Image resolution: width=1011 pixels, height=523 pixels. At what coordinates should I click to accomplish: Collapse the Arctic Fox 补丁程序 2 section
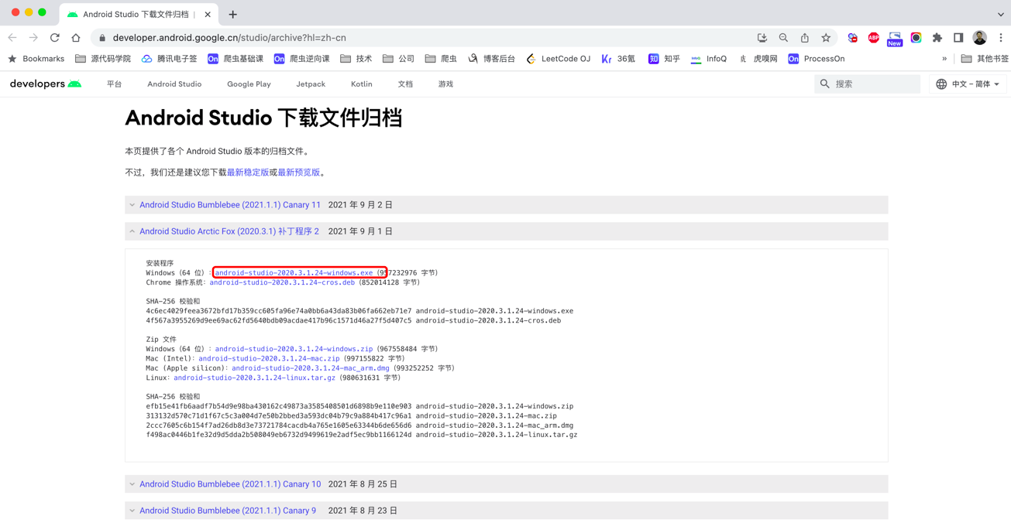pyautogui.click(x=506, y=231)
